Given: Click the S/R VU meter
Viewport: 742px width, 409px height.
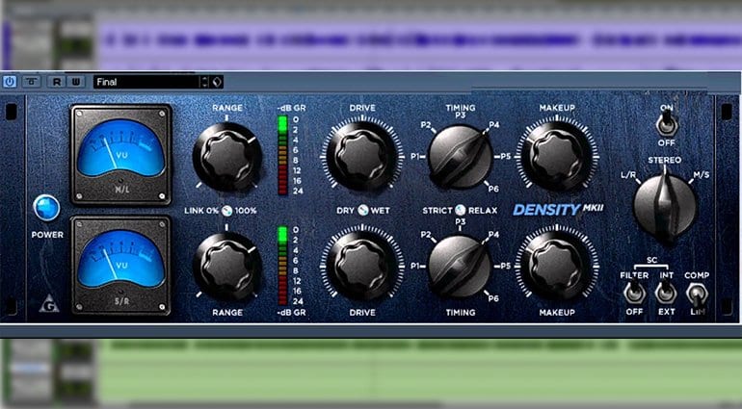Looking at the screenshot, I should click(x=121, y=266).
